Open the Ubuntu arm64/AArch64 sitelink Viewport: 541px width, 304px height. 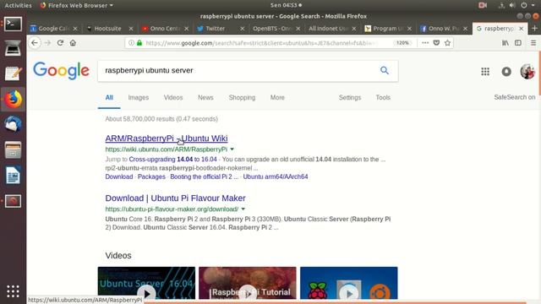pos(276,176)
